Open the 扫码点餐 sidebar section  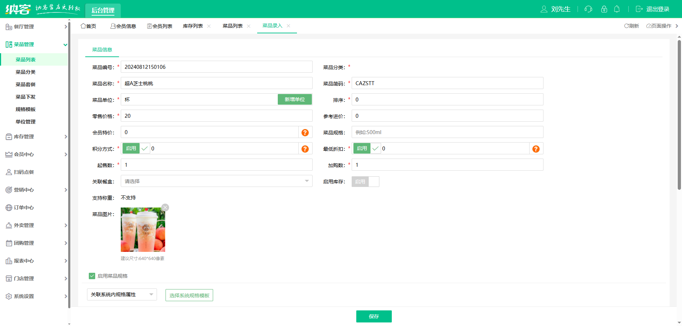tap(24, 172)
